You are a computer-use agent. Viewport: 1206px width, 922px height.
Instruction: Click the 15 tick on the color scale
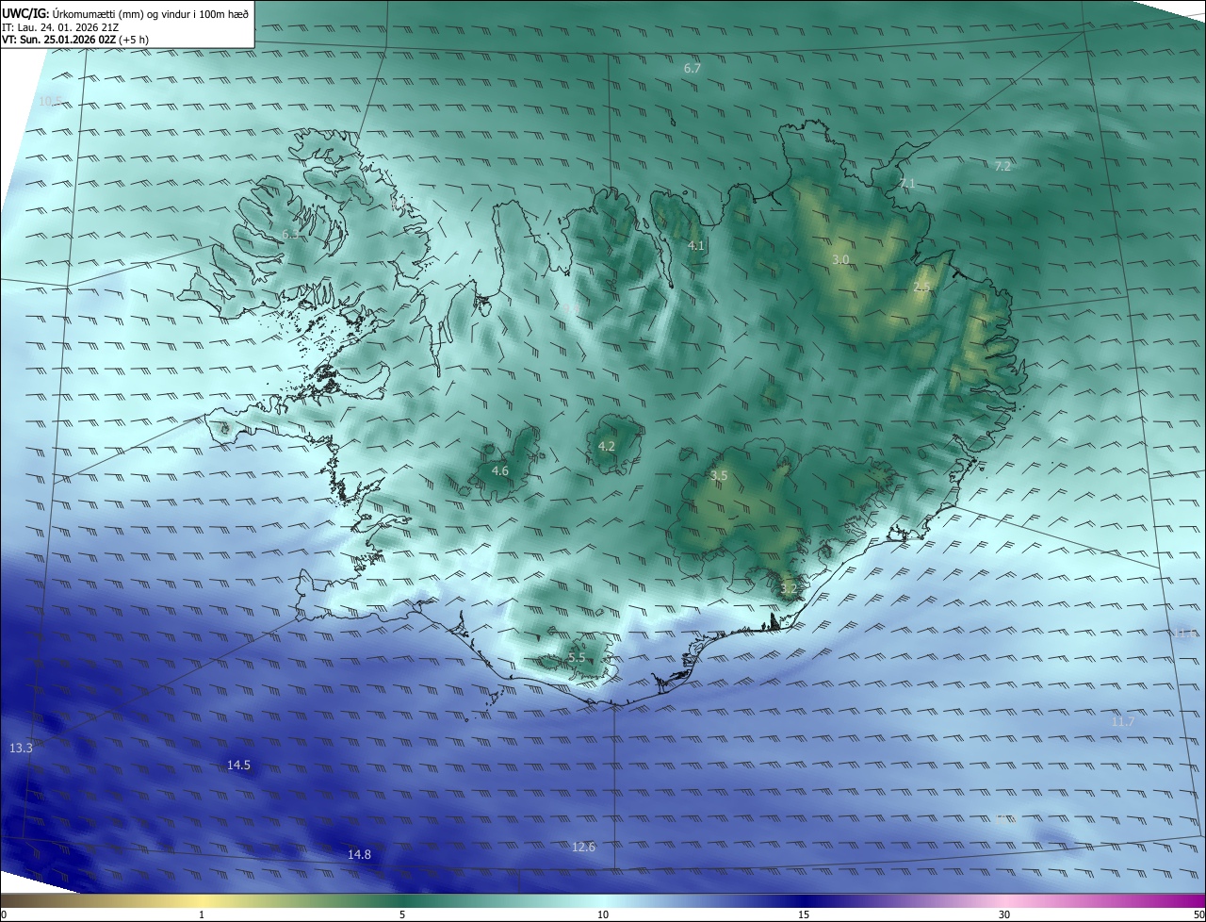[x=804, y=914]
